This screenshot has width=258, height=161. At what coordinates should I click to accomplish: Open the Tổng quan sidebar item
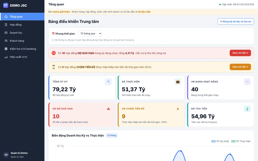point(22,17)
